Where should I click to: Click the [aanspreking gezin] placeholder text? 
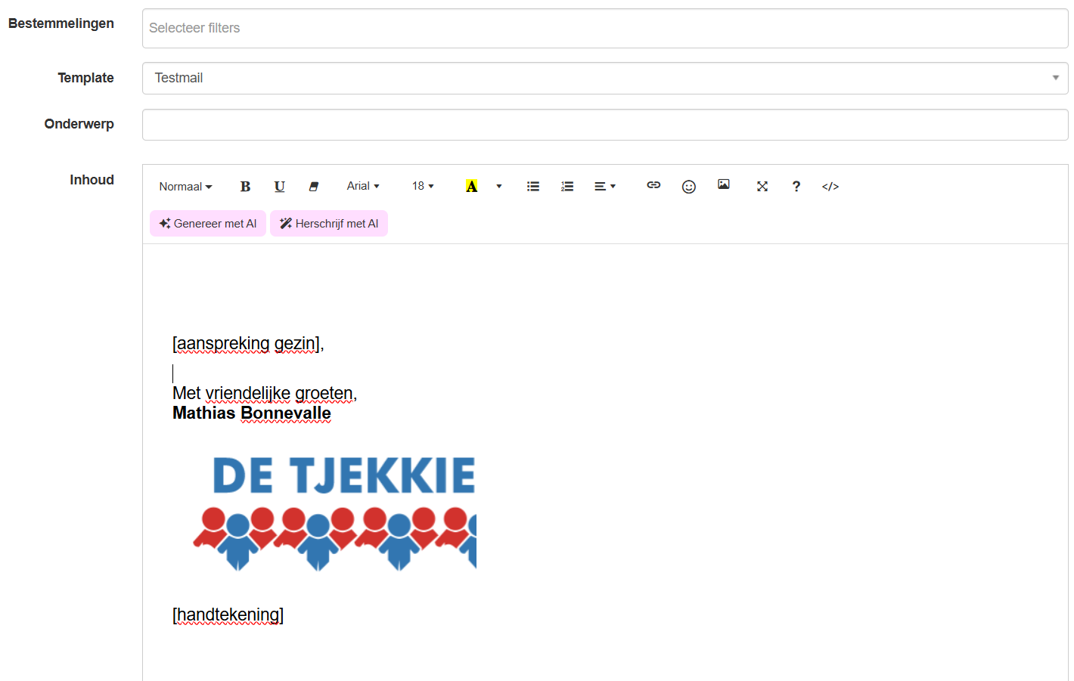pyautogui.click(x=248, y=344)
